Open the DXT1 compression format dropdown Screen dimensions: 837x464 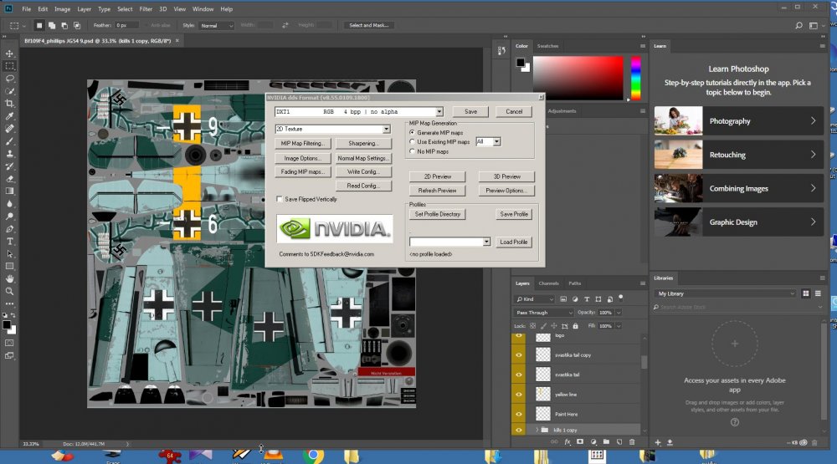click(x=439, y=112)
